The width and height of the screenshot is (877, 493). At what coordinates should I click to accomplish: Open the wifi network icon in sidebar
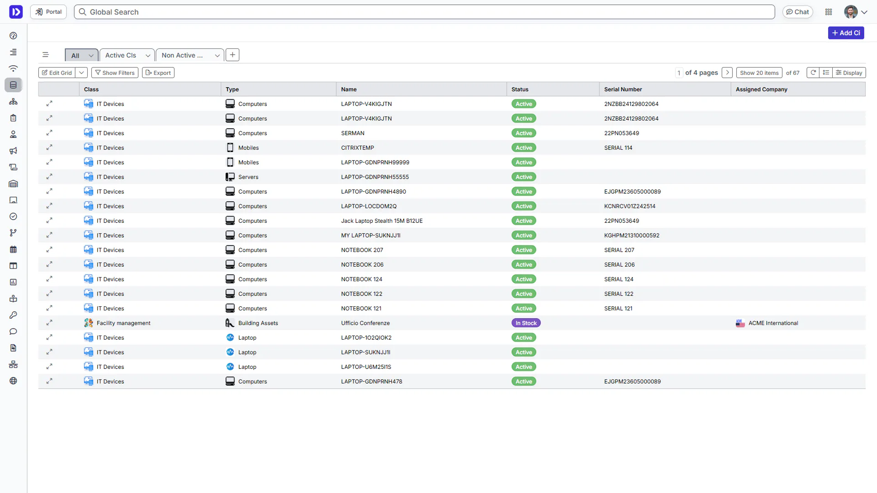click(13, 68)
